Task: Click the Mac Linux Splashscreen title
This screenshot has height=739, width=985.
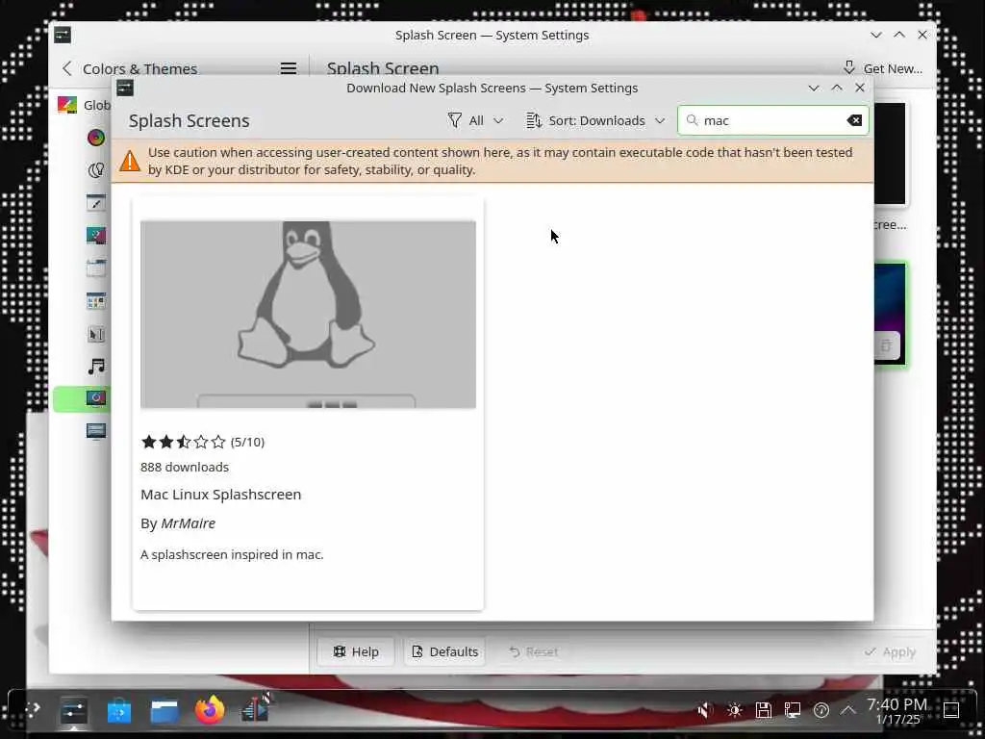Action: [x=220, y=495]
